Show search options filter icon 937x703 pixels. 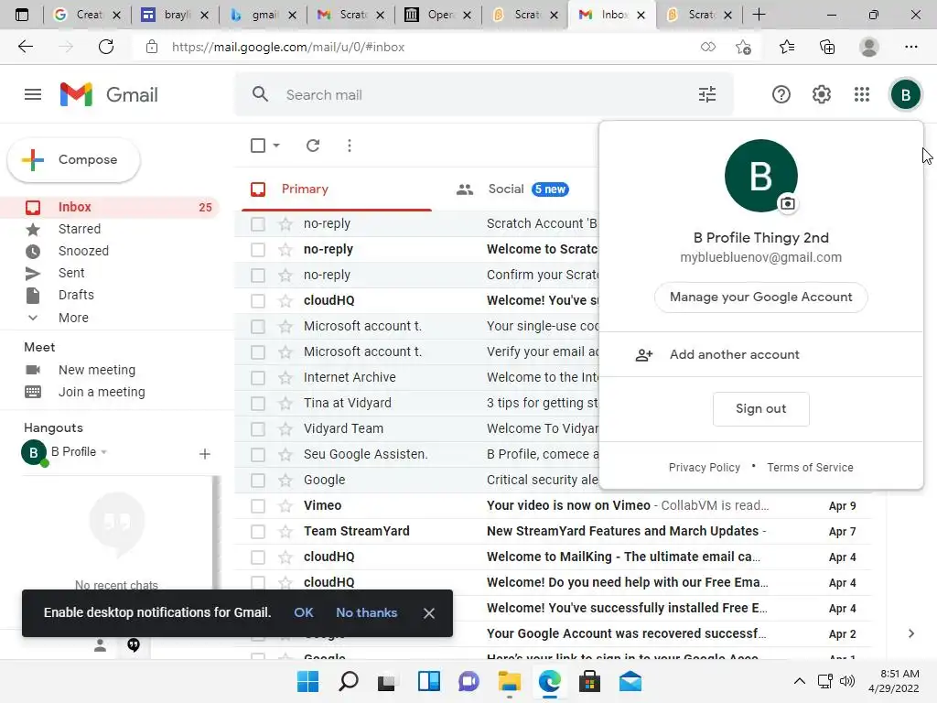coord(707,94)
